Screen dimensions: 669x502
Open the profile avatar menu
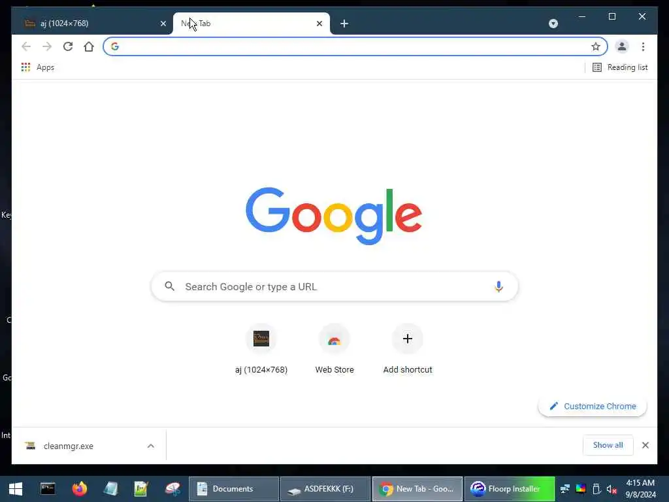point(622,46)
